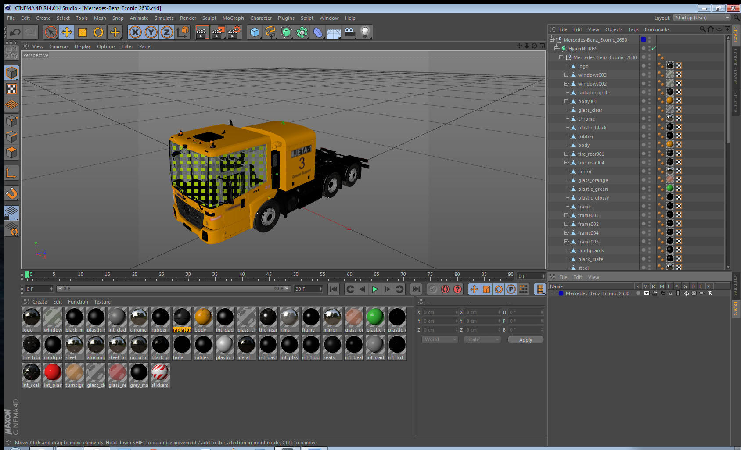Expand the body001 object
The image size is (741, 450).
click(566, 101)
